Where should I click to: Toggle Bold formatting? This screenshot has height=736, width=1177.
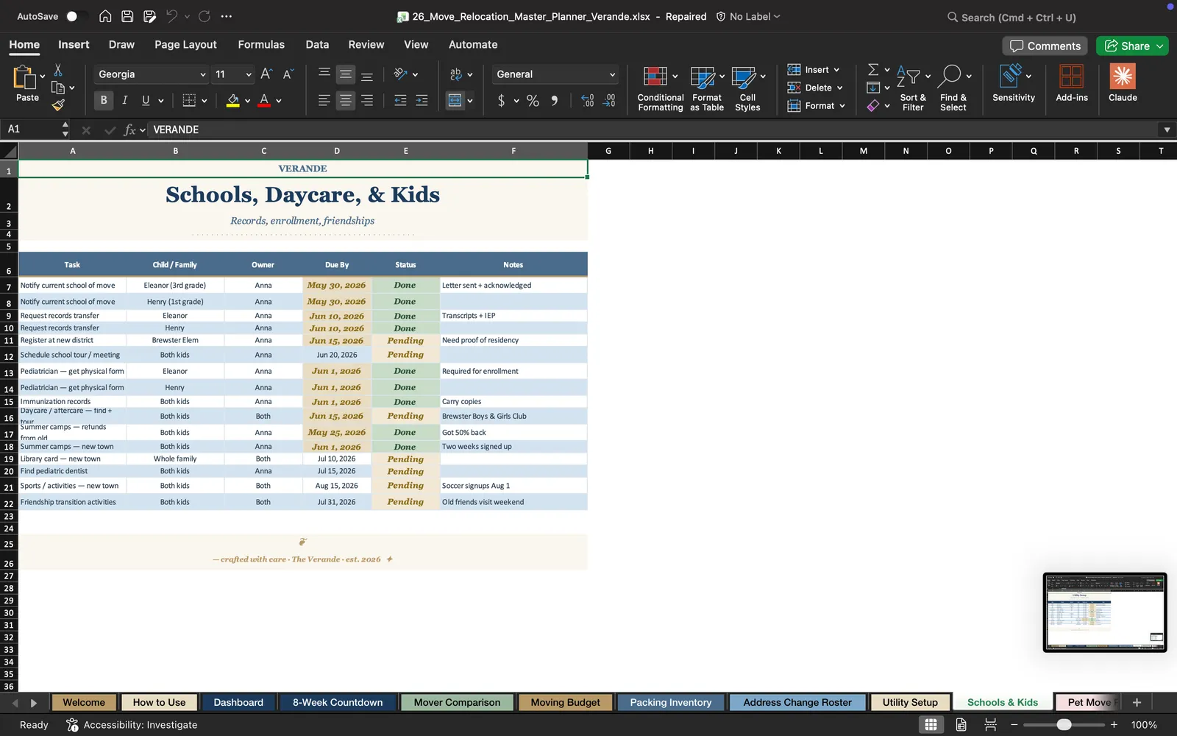104,100
